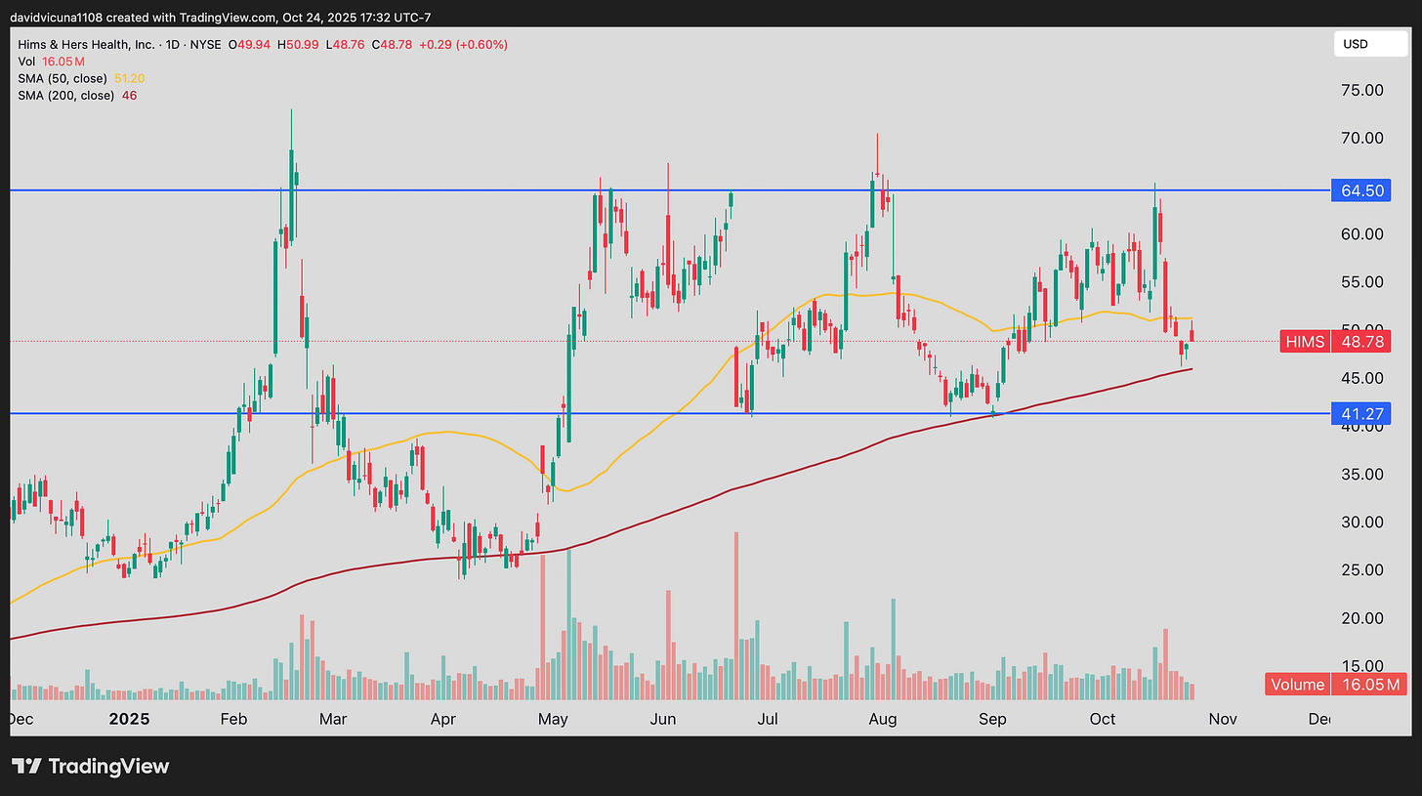1422x796 pixels.
Task: Click the 75.00 price axis label
Action: pos(1363,91)
